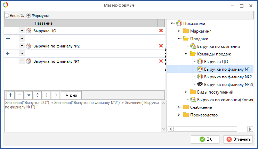Remove the Выручка по филиалу №2 row
Image resolution: width=258 pixels, height=149 pixels.
click(x=161, y=46)
